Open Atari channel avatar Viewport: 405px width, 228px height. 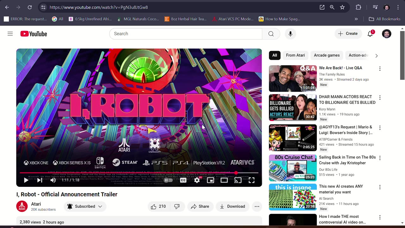click(22, 206)
